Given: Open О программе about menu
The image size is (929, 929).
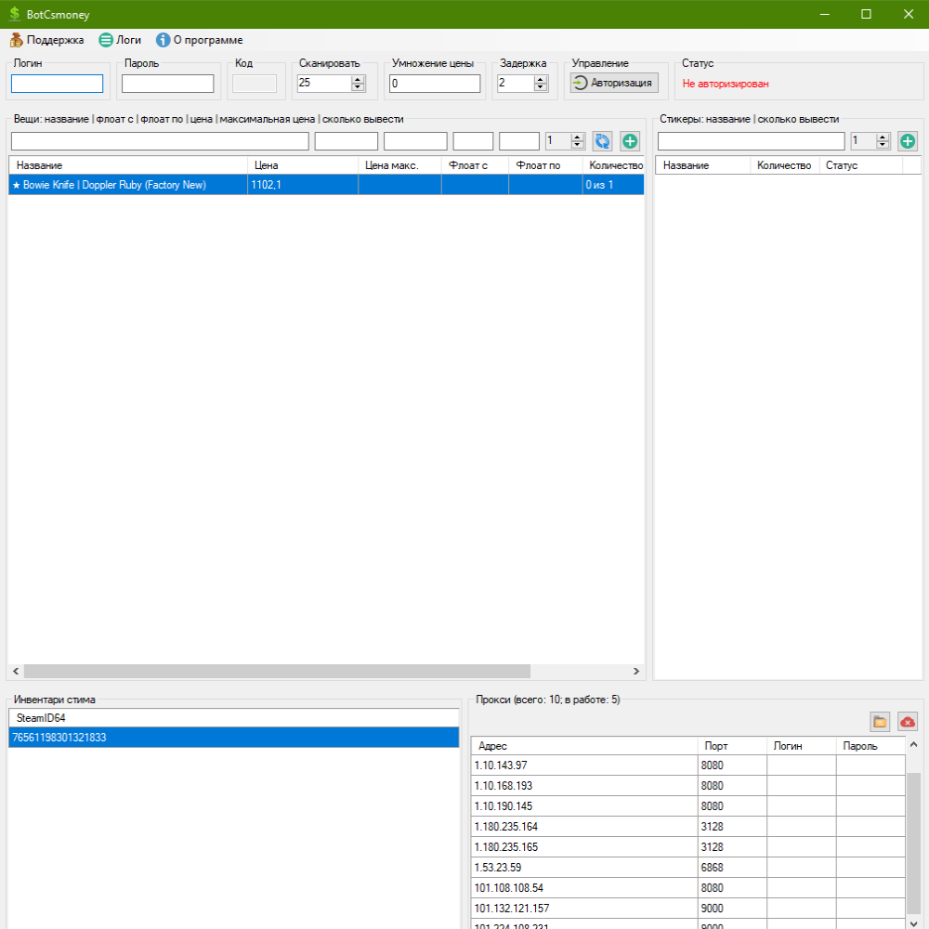Looking at the screenshot, I should click(x=199, y=40).
